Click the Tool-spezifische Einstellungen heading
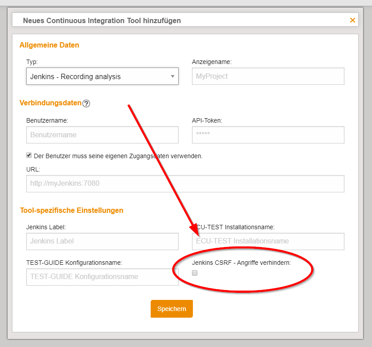This screenshot has height=347, width=372. pyautogui.click(x=72, y=210)
